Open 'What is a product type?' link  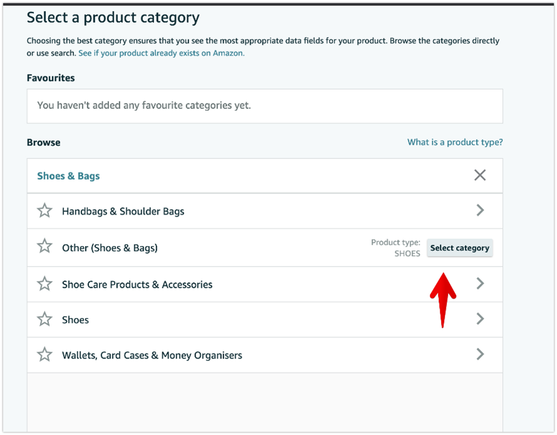point(455,142)
